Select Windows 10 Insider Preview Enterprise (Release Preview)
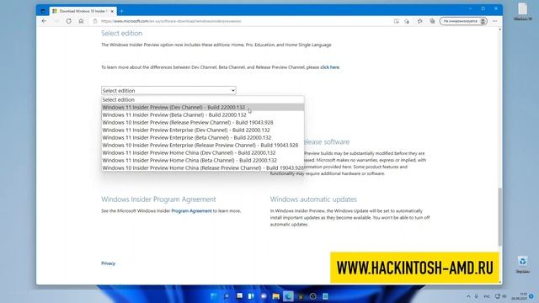539x303 pixels. point(202,145)
